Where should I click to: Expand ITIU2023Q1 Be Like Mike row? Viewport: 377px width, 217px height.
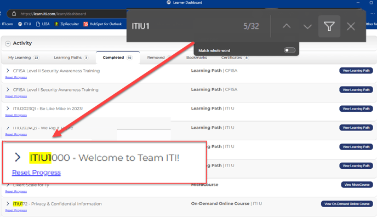click(x=8, y=108)
